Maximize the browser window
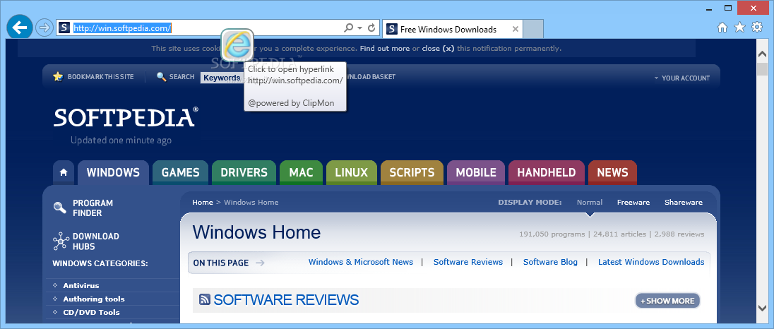774x329 pixels. pos(727,7)
